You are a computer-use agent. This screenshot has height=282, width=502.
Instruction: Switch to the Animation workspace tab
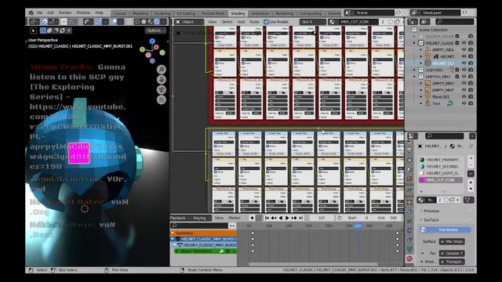pos(260,13)
